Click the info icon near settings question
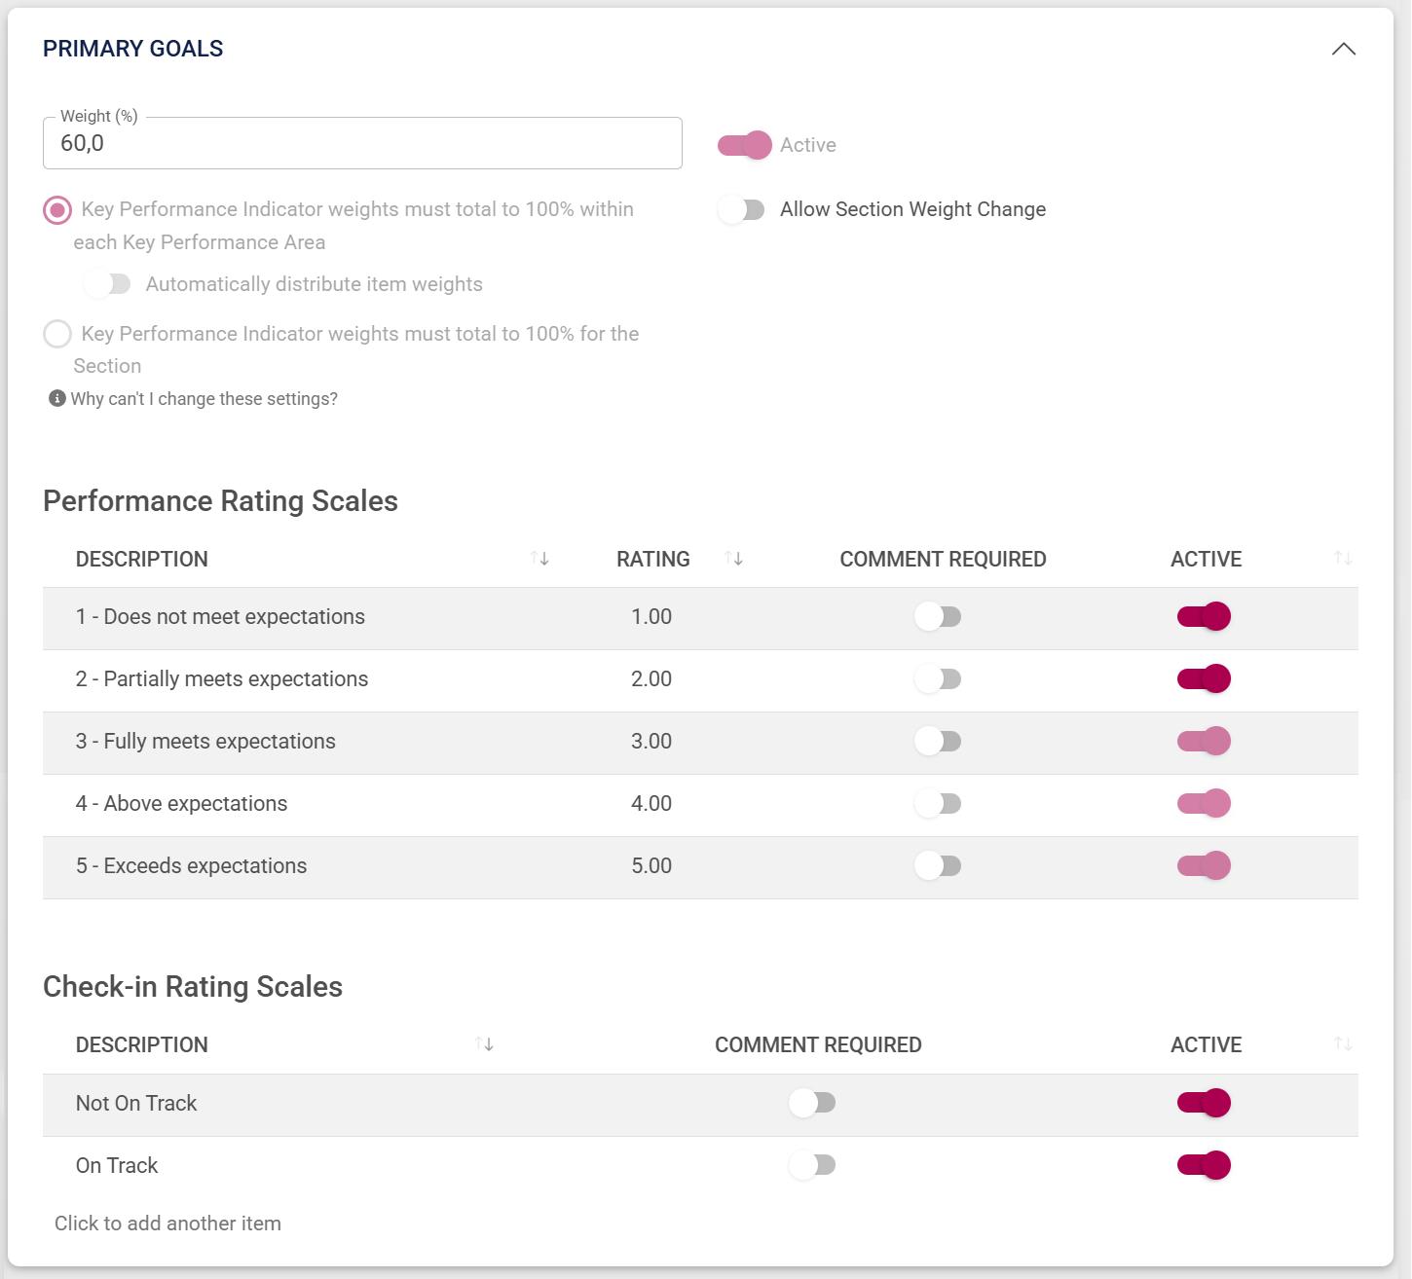 pyautogui.click(x=56, y=397)
